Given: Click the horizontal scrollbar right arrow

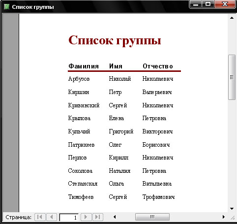Looking at the screenshot, I should (224, 217).
